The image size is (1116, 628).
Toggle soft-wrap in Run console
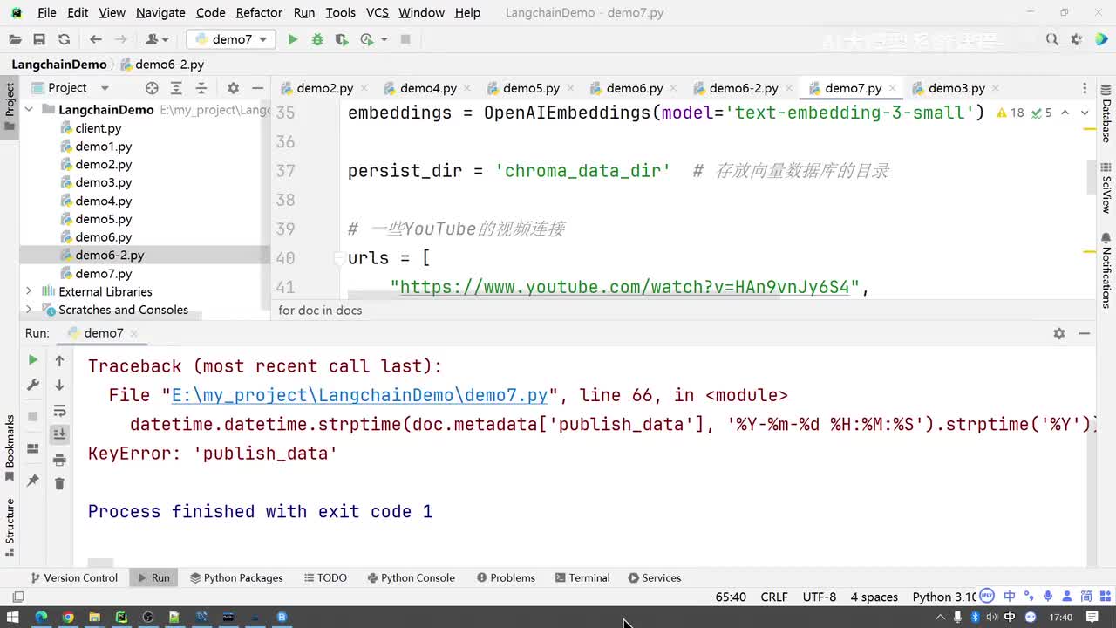tap(59, 410)
